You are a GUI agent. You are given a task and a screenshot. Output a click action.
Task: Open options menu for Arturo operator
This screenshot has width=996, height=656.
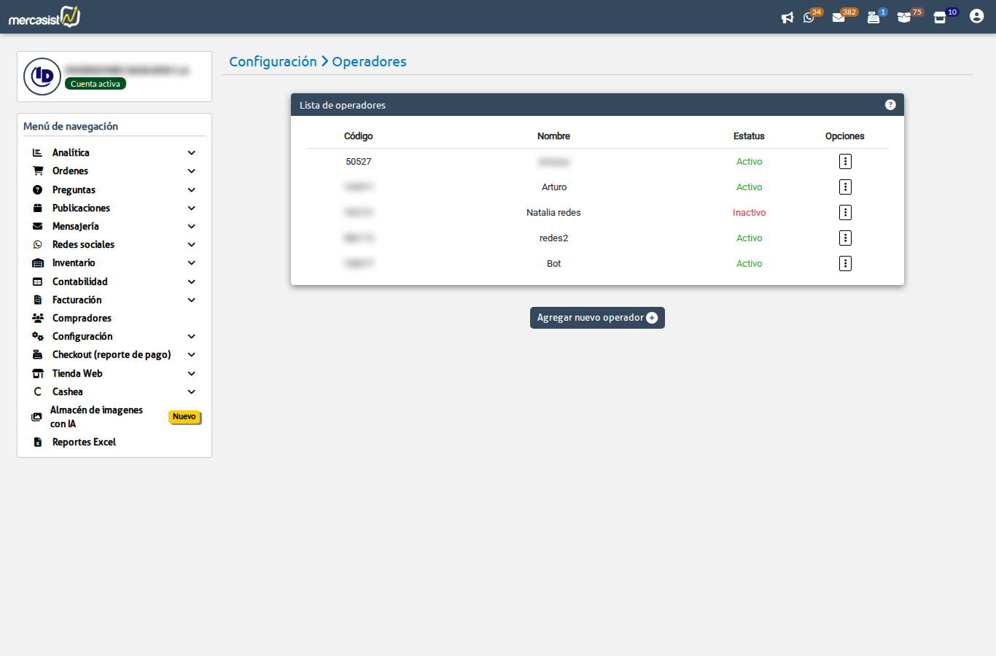coord(845,187)
